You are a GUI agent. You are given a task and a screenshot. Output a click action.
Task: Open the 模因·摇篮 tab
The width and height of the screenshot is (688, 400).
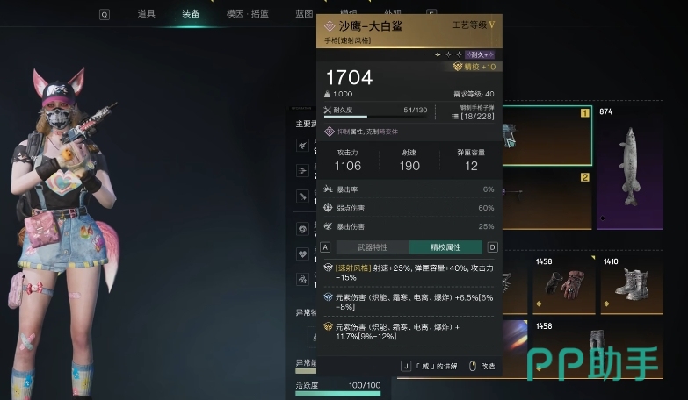(248, 13)
